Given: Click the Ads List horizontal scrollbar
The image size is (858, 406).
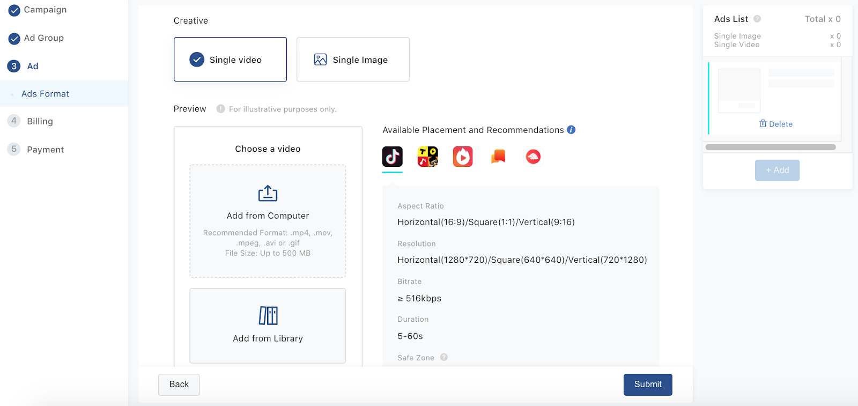Looking at the screenshot, I should pos(771,147).
